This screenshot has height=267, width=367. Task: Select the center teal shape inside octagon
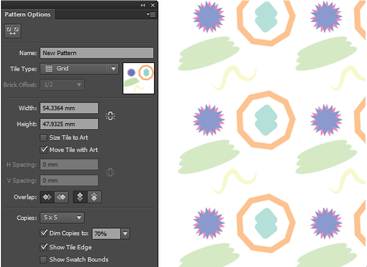click(x=266, y=120)
